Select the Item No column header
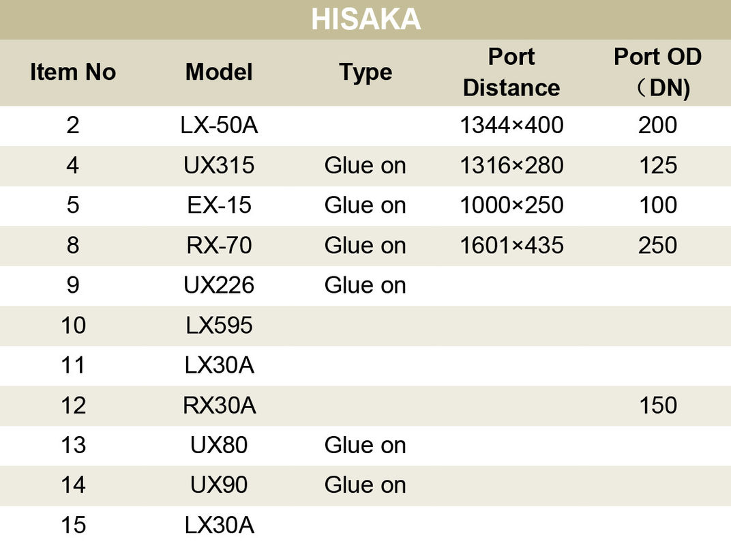Screen dimensions: 731x546 (x=73, y=72)
